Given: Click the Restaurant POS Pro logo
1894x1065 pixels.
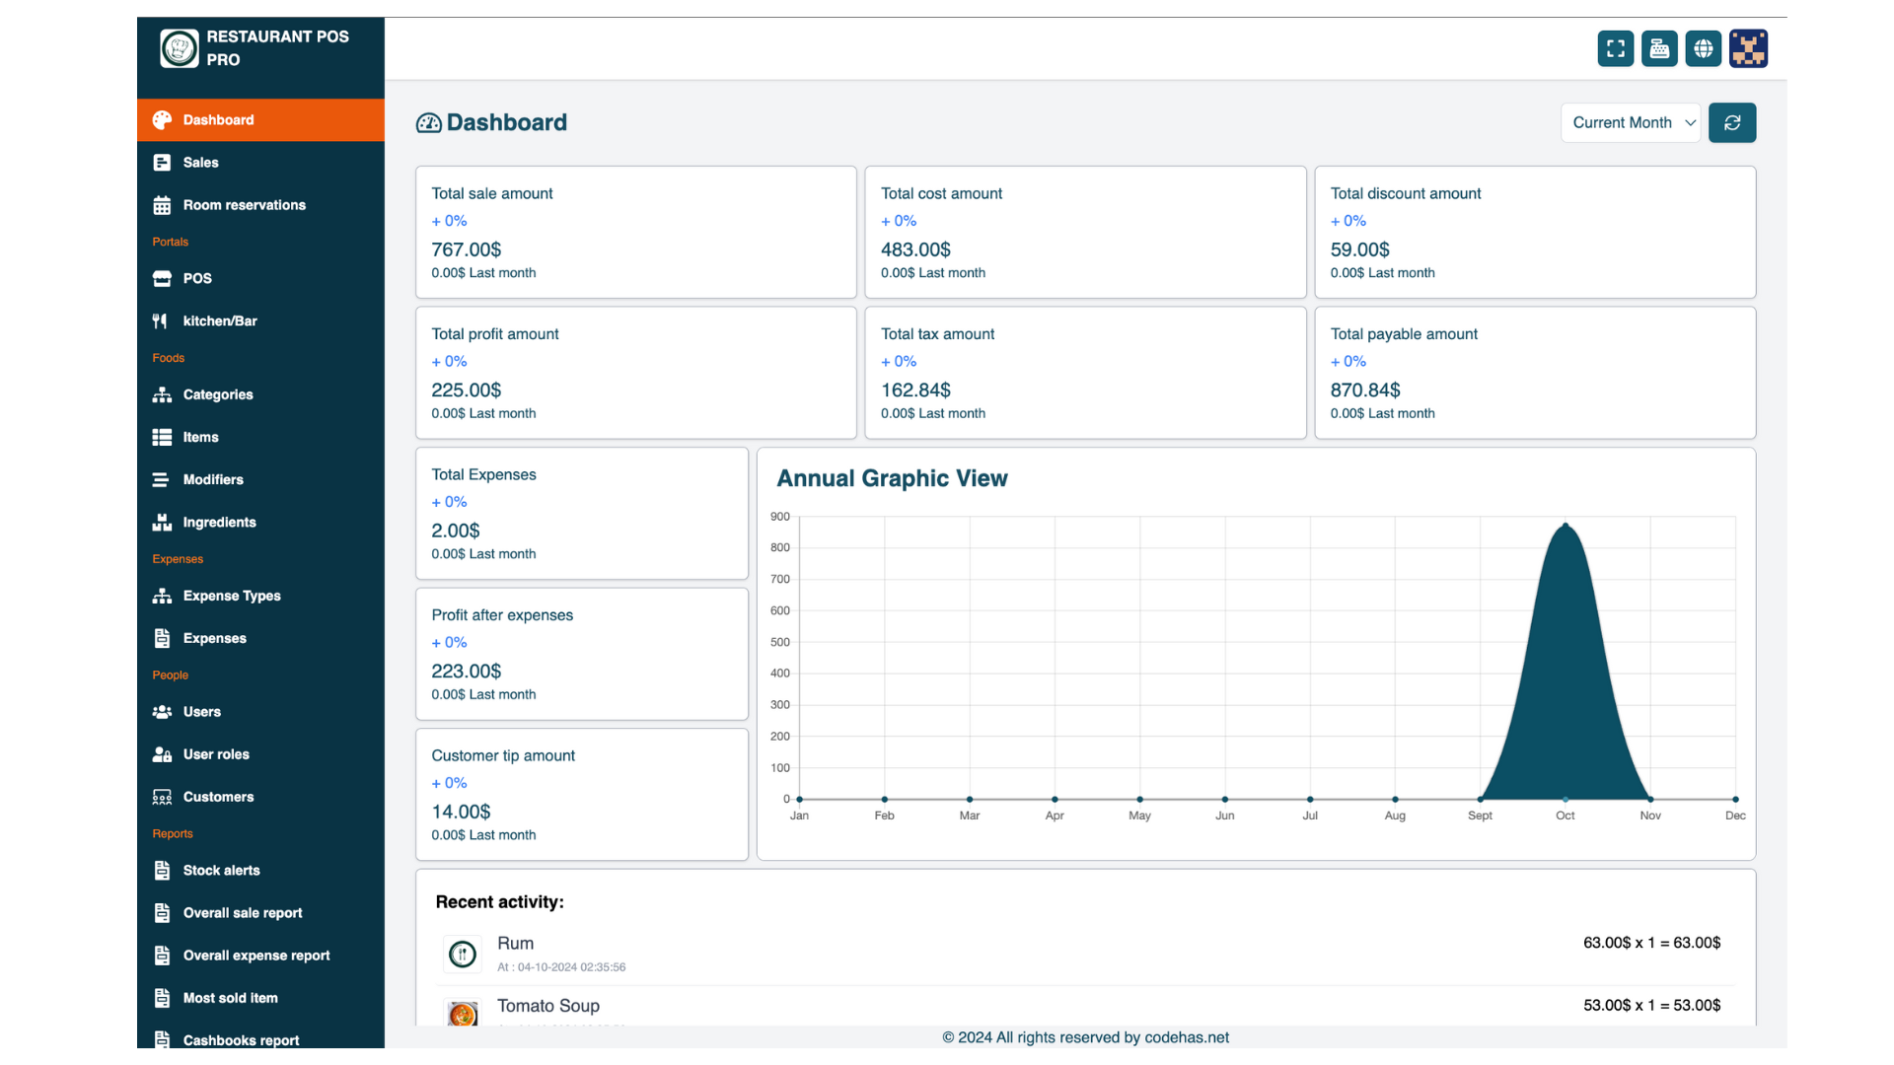Looking at the screenshot, I should coord(180,48).
